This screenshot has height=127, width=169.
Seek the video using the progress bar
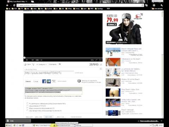[63, 58]
